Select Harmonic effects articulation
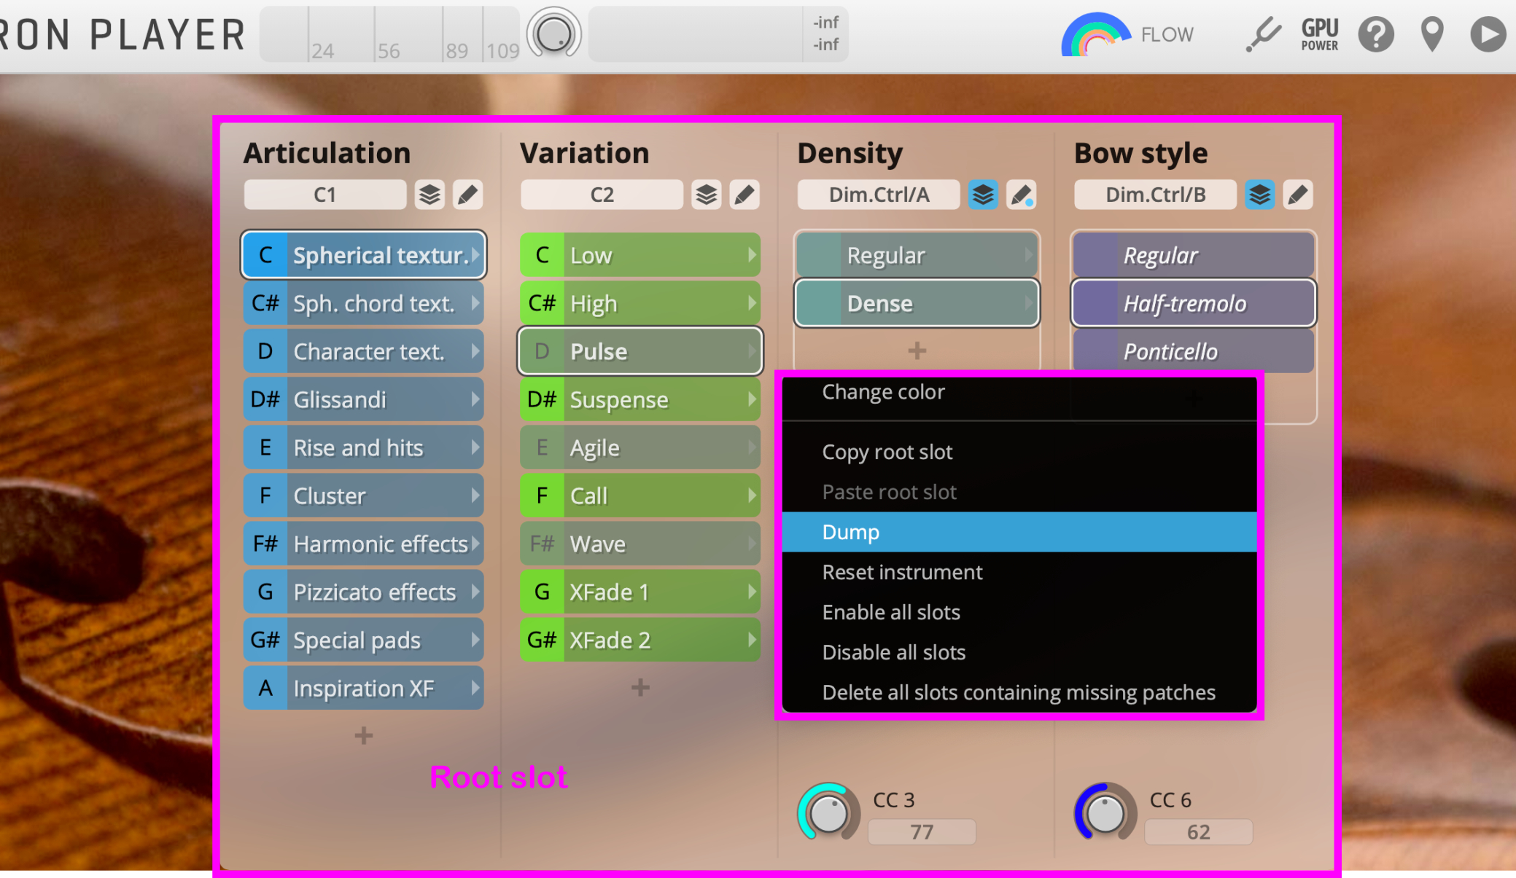This screenshot has height=878, width=1516. [363, 544]
